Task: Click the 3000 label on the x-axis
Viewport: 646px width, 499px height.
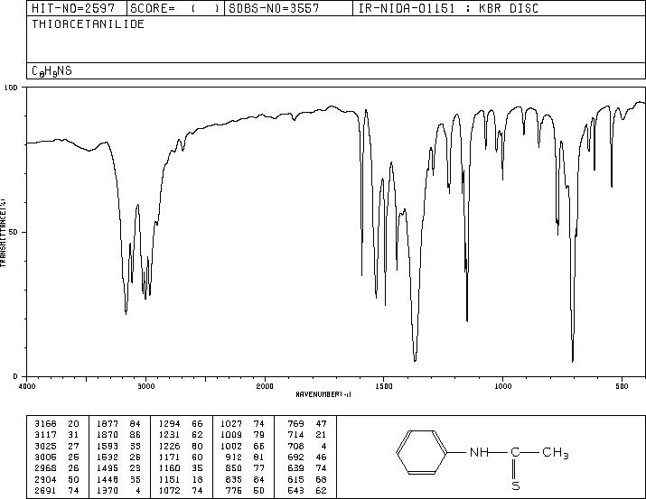Action: click(x=145, y=386)
